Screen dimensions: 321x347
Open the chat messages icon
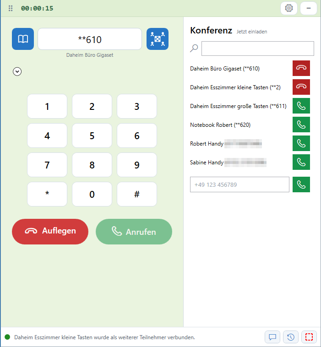click(x=272, y=337)
